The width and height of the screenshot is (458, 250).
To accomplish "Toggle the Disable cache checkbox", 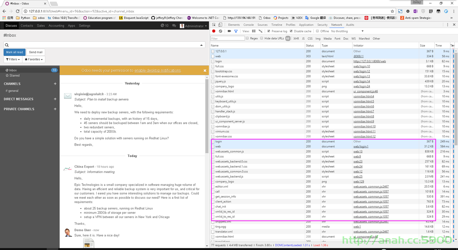I will click(x=291, y=31).
